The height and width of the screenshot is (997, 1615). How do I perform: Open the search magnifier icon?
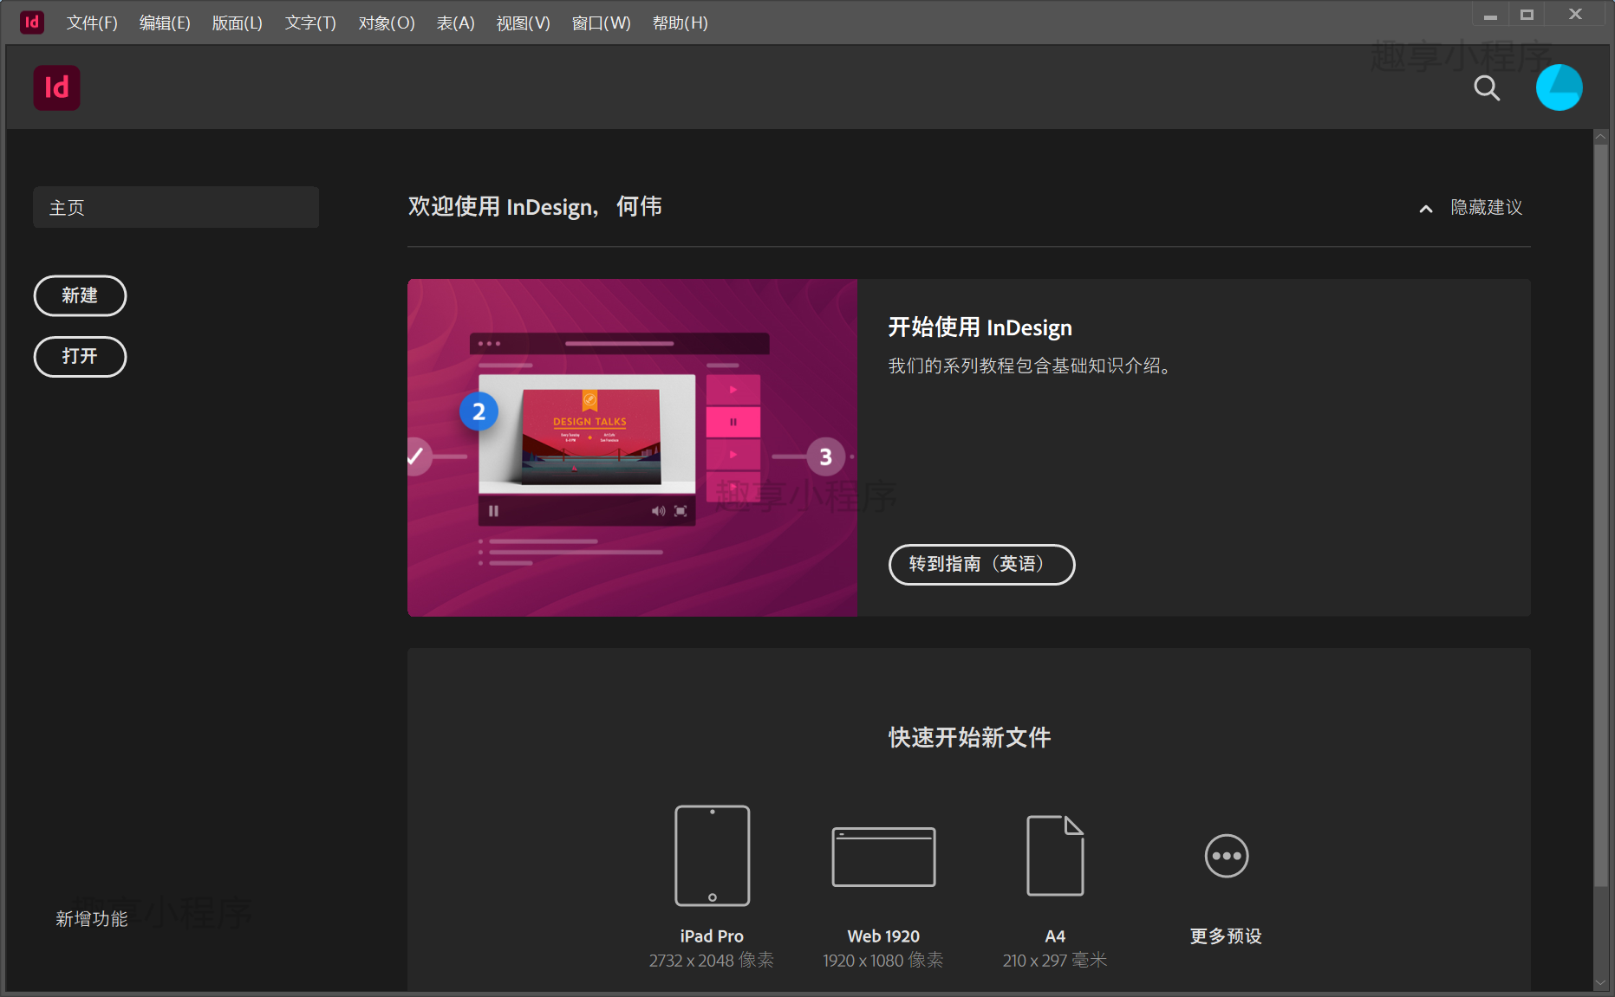1487,87
